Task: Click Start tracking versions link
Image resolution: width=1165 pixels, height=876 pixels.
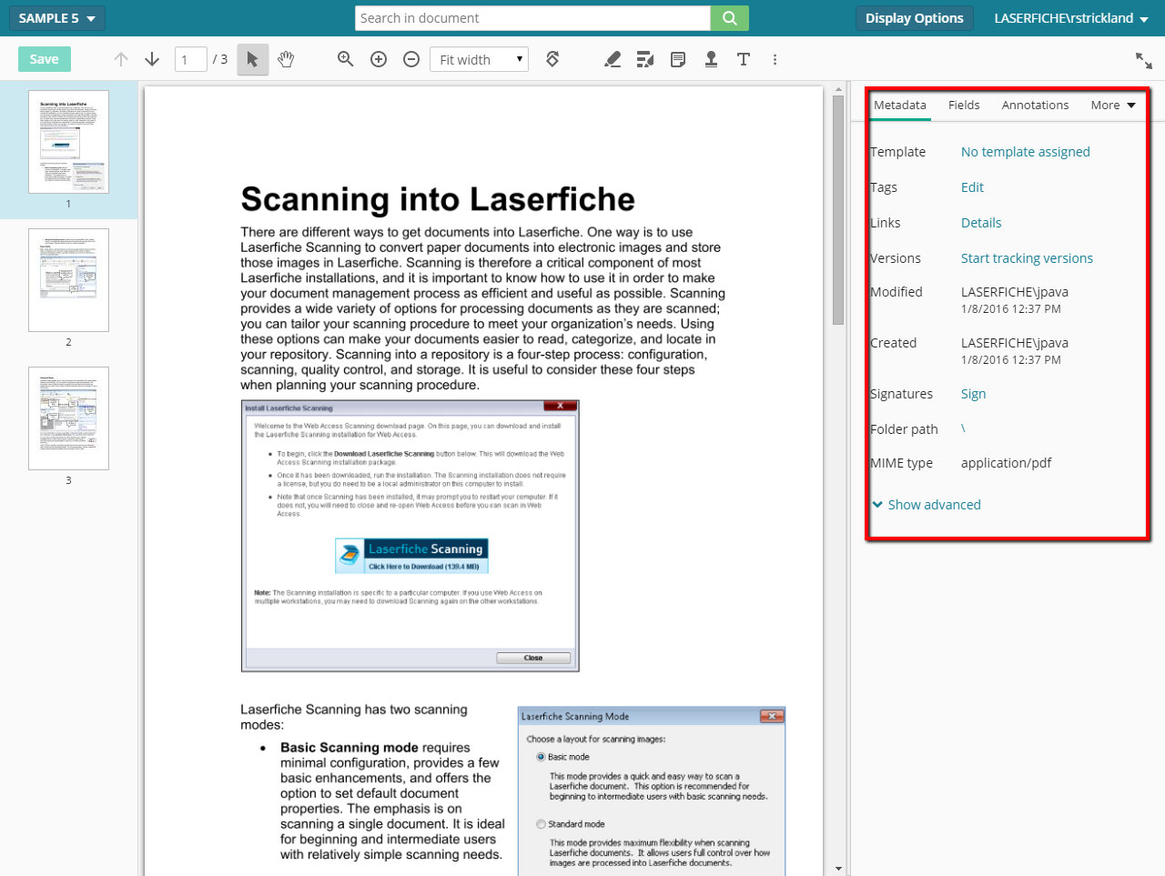Action: [x=1027, y=258]
